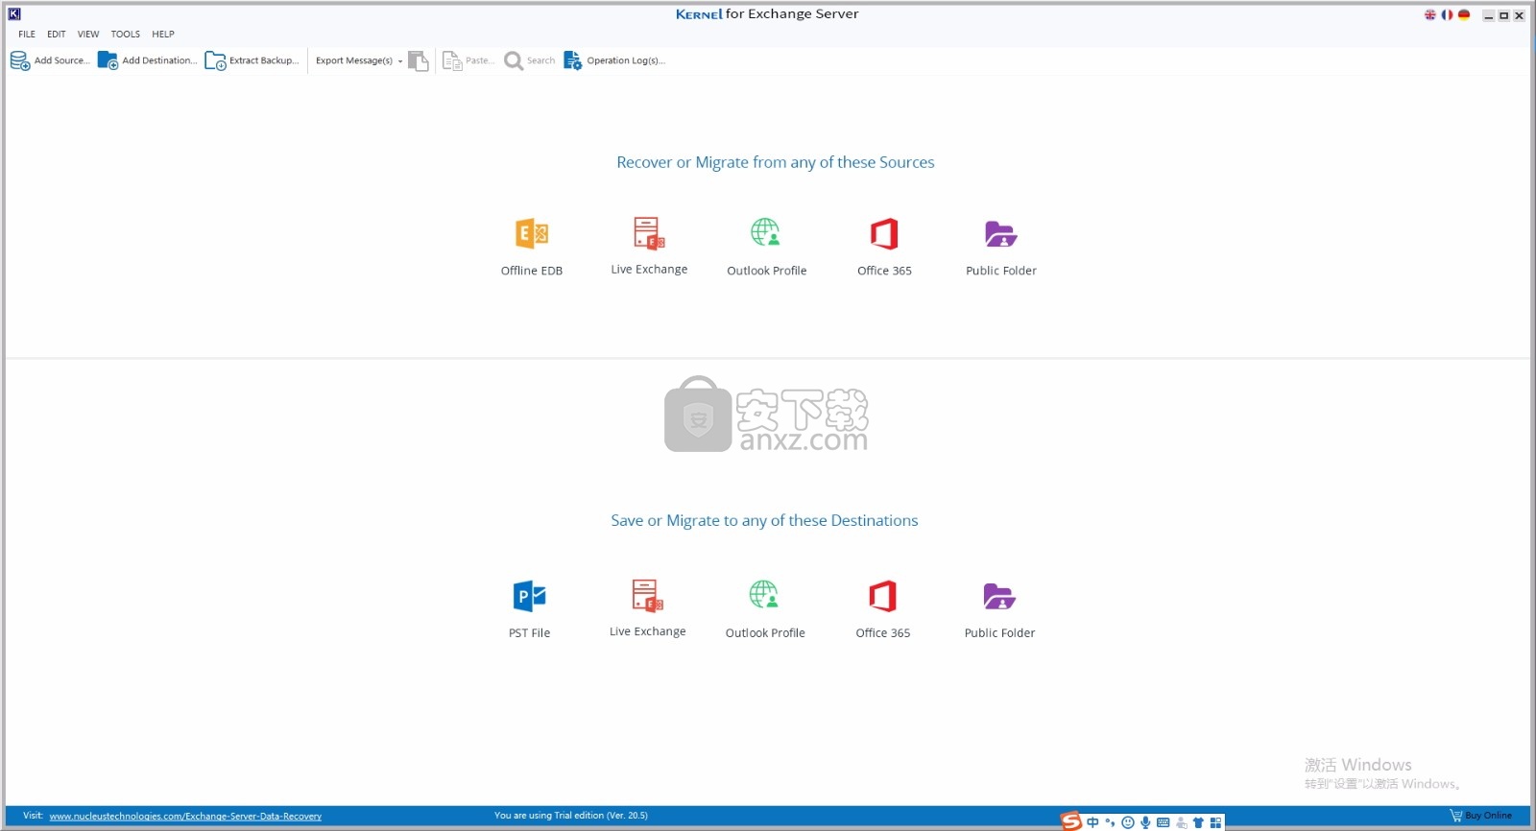Switch language to French flag
This screenshot has width=1536, height=831.
click(1447, 14)
